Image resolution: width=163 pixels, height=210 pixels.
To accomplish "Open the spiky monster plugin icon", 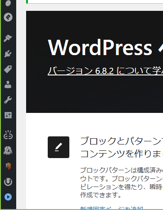I will pyautogui.click(x=8, y=150).
